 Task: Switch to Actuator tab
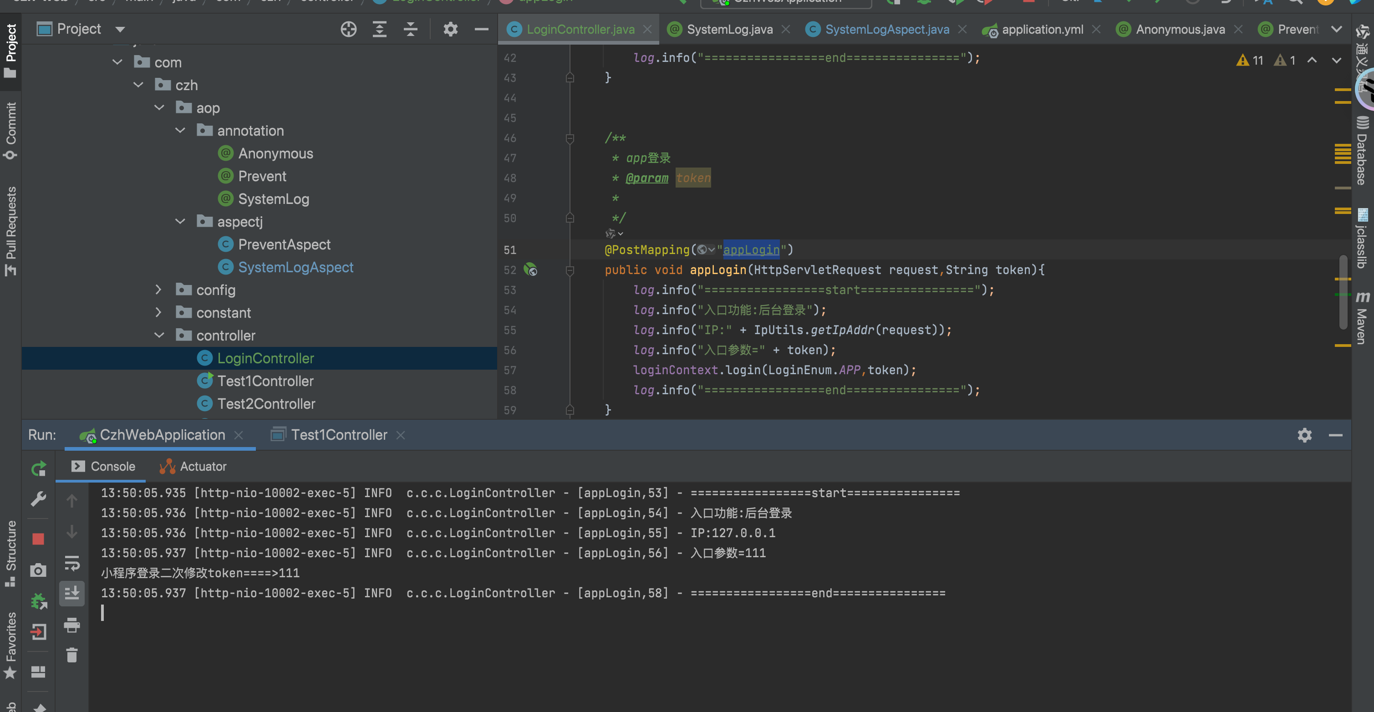193,466
